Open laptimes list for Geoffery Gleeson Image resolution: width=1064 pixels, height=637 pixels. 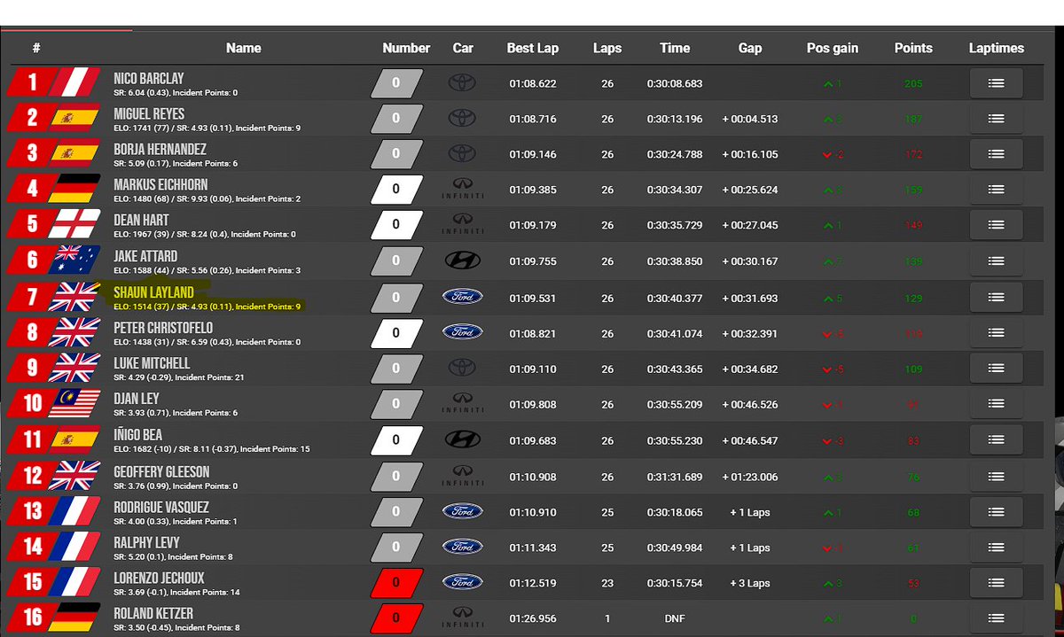pyautogui.click(x=996, y=477)
